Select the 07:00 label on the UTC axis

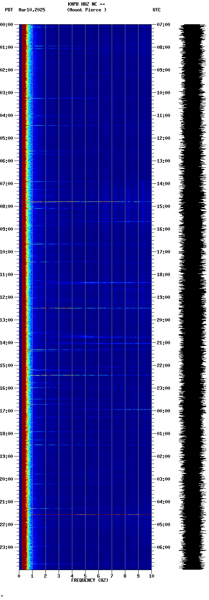164,25
